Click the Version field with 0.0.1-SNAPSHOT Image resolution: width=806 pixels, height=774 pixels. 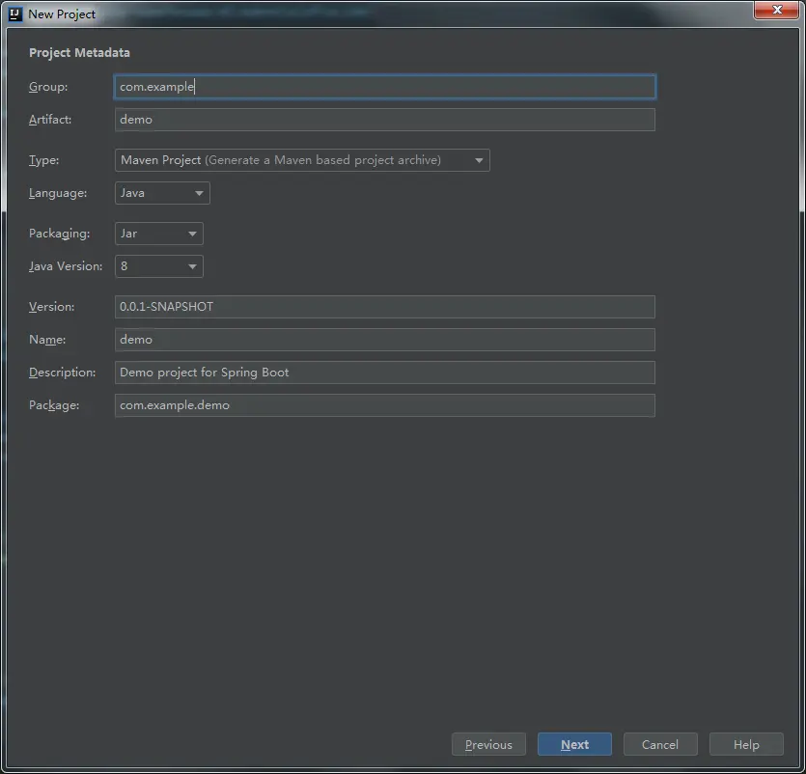tap(384, 306)
